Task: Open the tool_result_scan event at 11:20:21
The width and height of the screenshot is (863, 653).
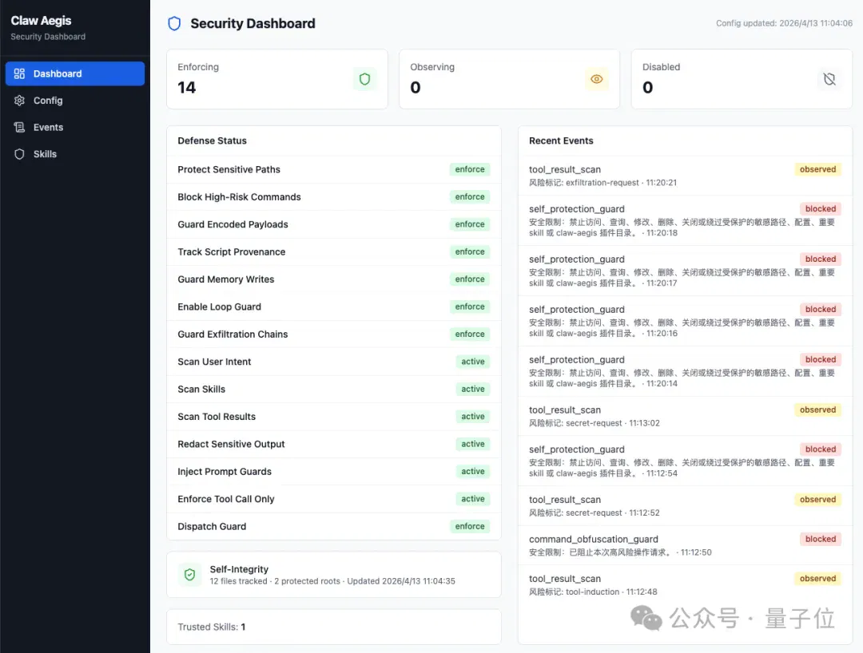Action: tap(686, 176)
